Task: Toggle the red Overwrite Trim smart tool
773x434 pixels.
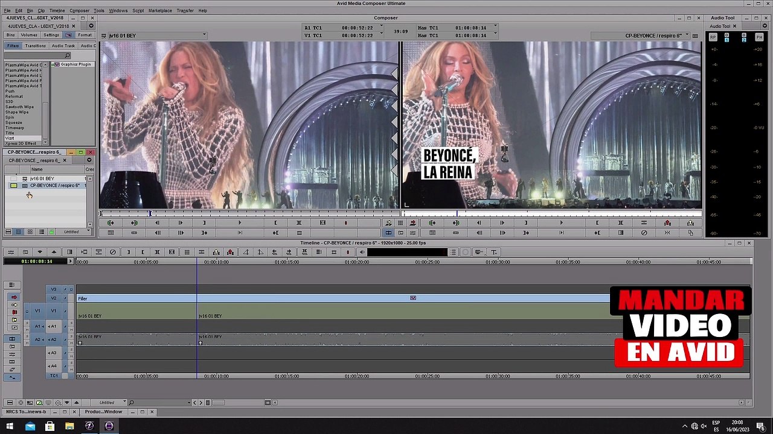Action: pos(14,312)
